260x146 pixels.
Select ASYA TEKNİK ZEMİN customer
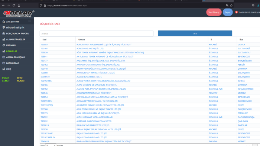(x=98, y=109)
